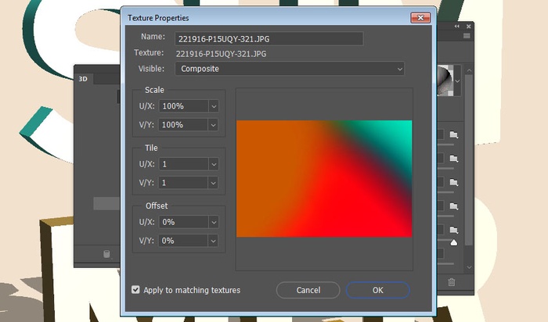The height and width of the screenshot is (322, 548).
Task: Expand Tile V/Y dropdown arrow
Action: [x=213, y=183]
